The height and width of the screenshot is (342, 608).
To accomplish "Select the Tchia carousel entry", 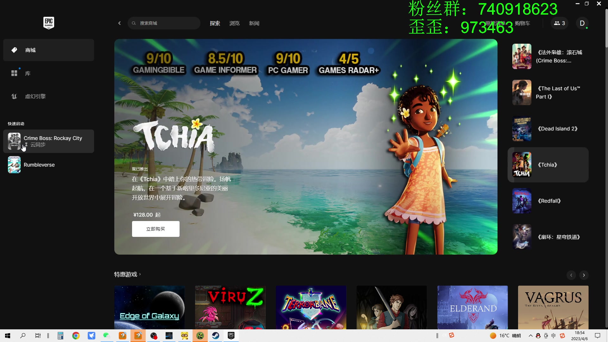I will 548,165.
